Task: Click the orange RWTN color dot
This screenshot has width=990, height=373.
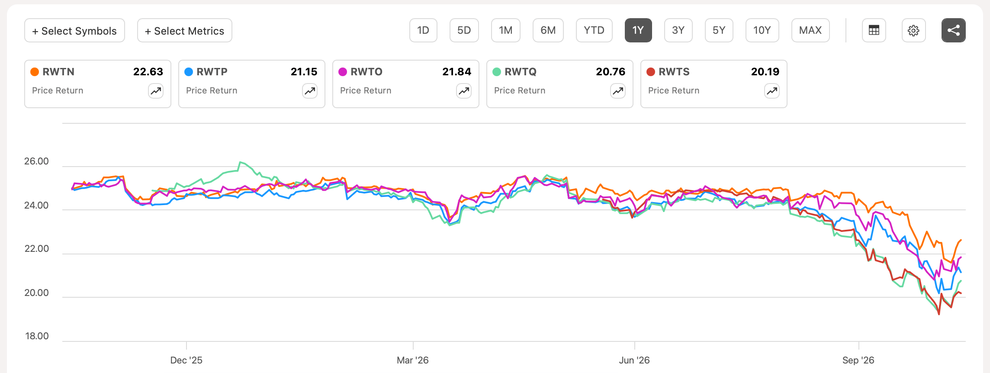Action: [x=35, y=72]
